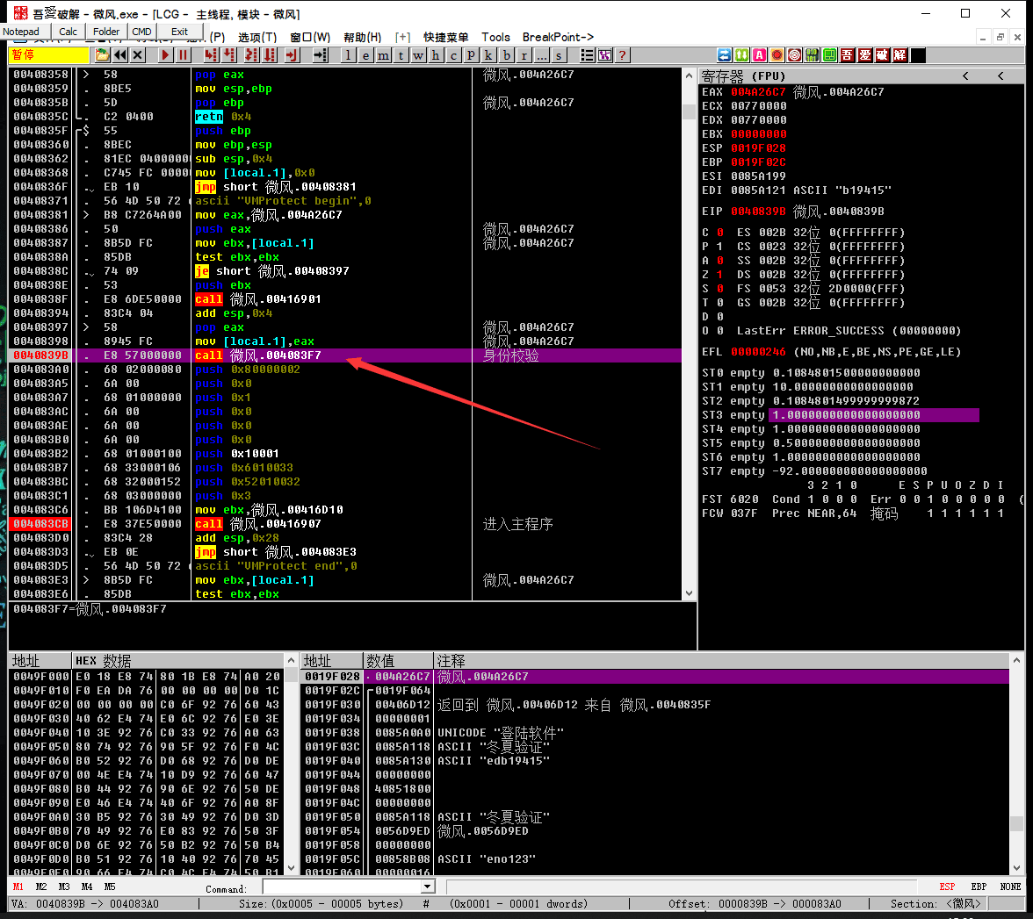Screen dimensions: 1033x919
Task: Expand the Command combo box dropdown arrow
Action: 429,887
